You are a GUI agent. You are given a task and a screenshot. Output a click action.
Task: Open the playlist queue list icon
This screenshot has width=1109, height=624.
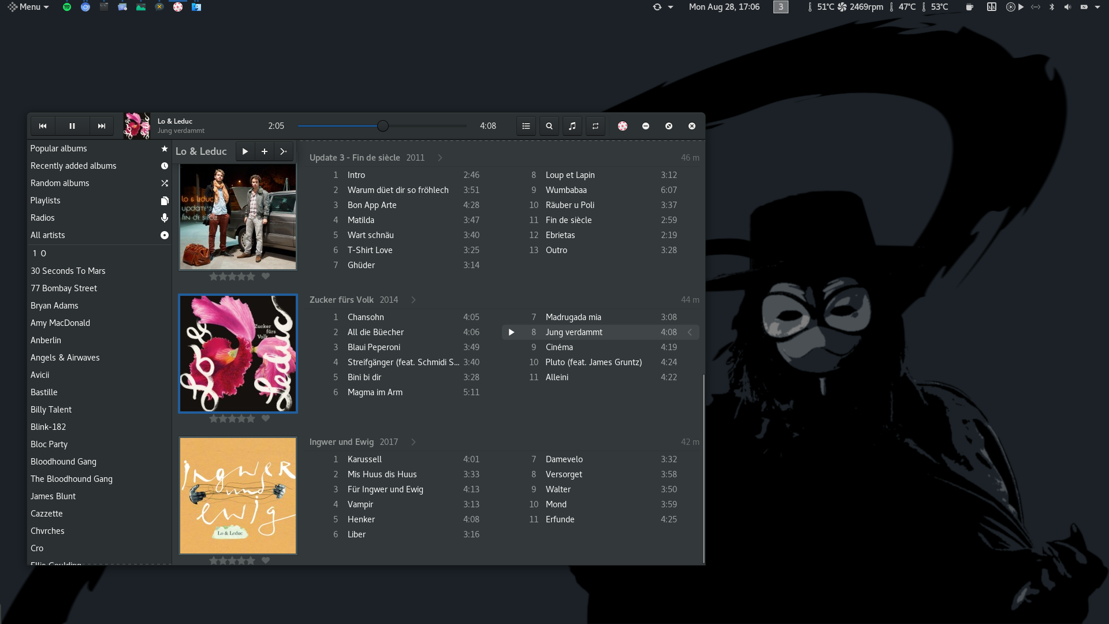(x=526, y=126)
